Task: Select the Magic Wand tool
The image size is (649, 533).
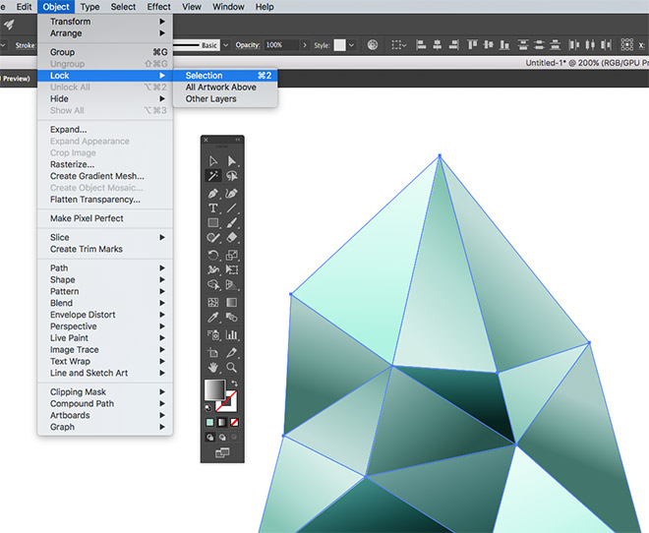Action: [212, 176]
